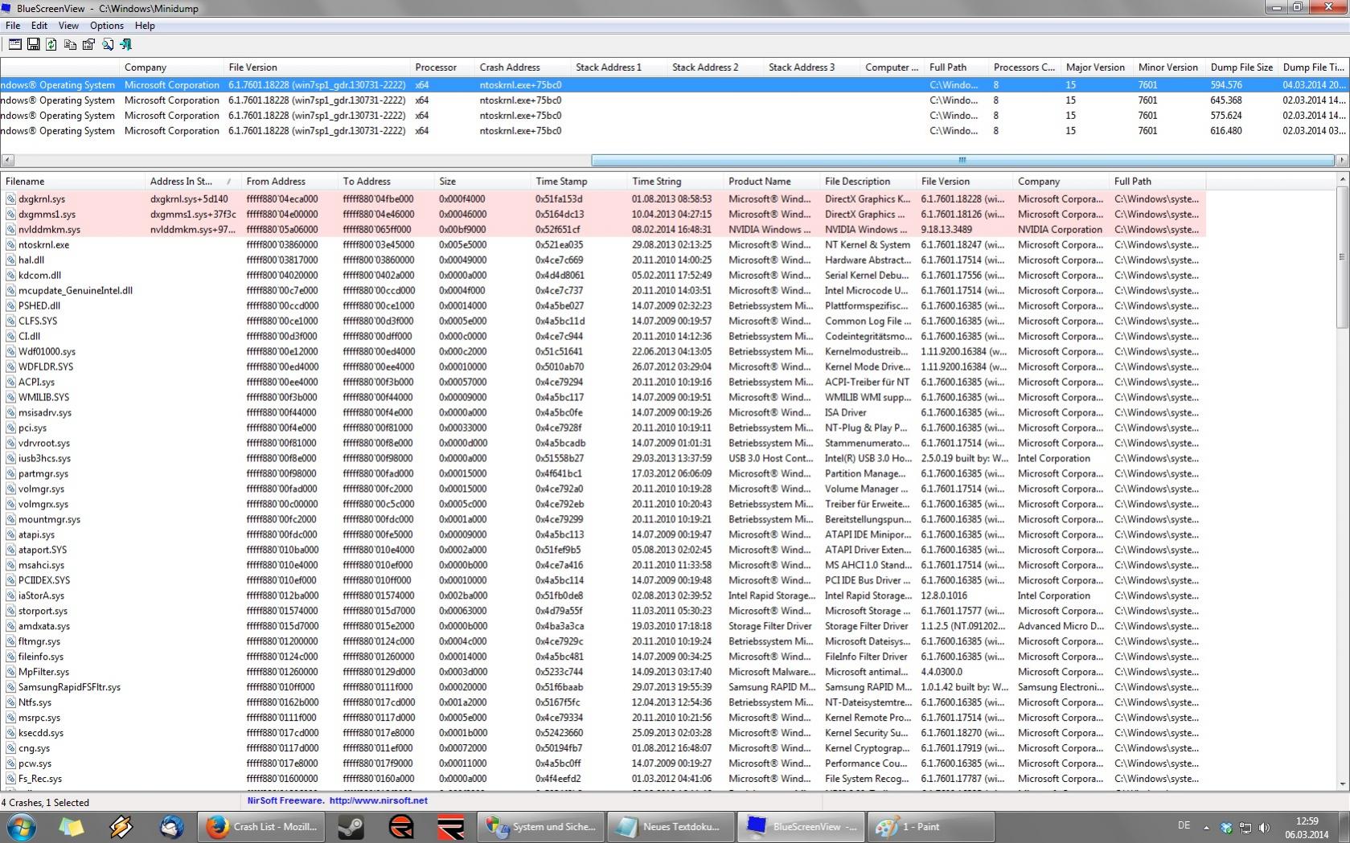Click the file icon beside MpFilter.sys

click(10, 673)
